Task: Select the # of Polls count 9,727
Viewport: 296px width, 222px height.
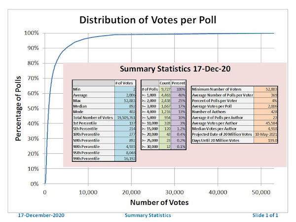Action: tap(165, 89)
